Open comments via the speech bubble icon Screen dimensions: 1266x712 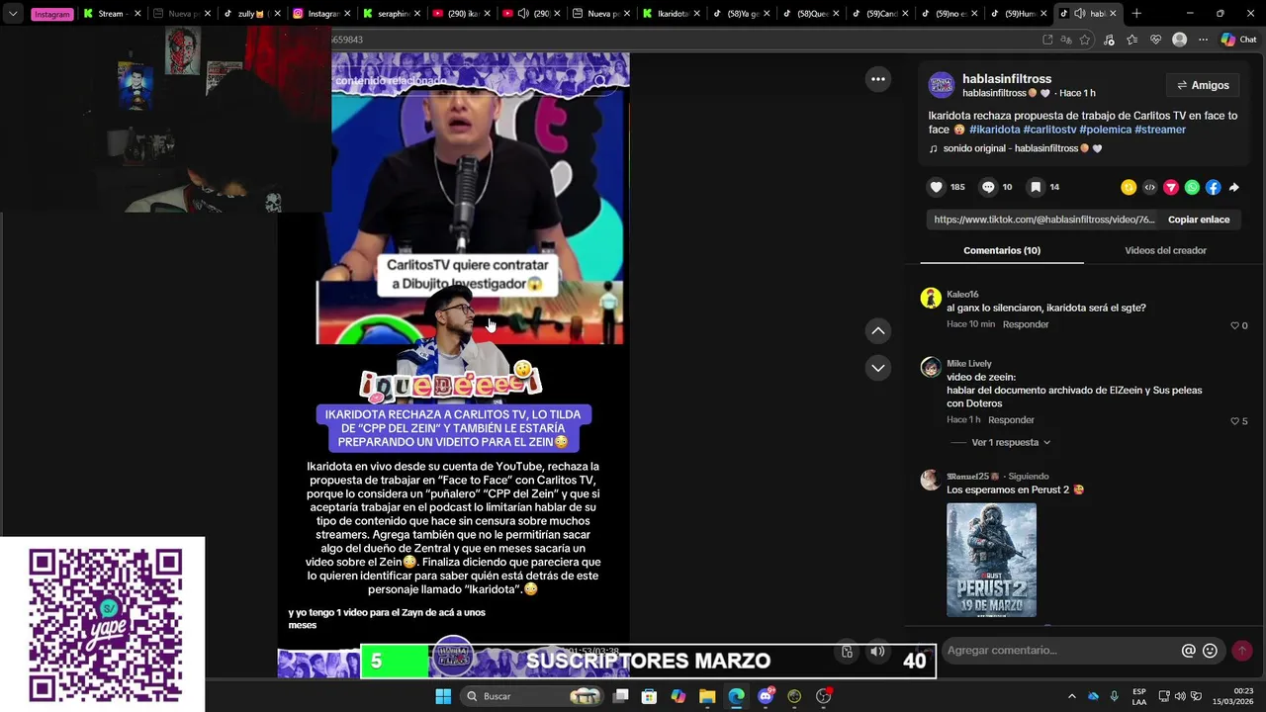coord(987,187)
